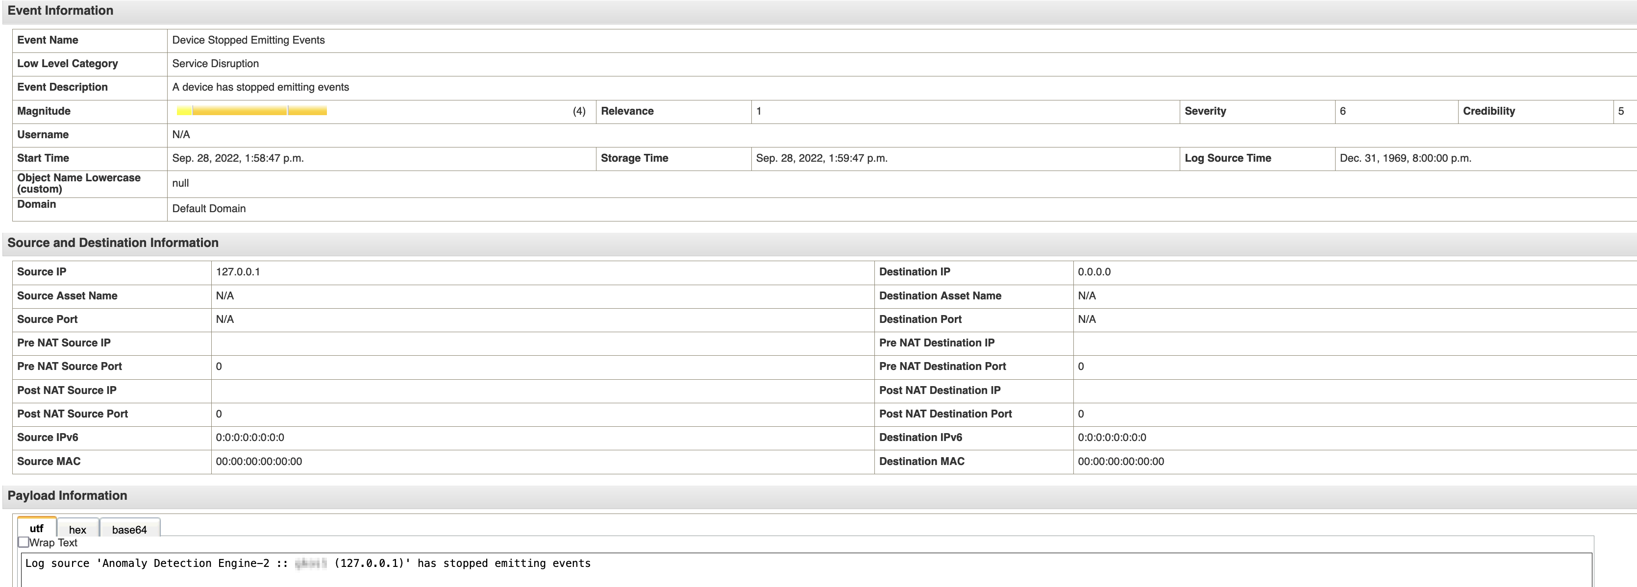Click the Default Domain value
Image resolution: width=1637 pixels, height=587 pixels.
(x=208, y=208)
